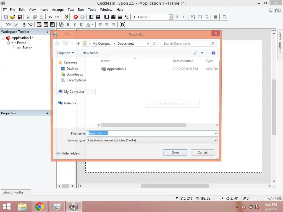Click the Open file folder icon

tap(13, 17)
